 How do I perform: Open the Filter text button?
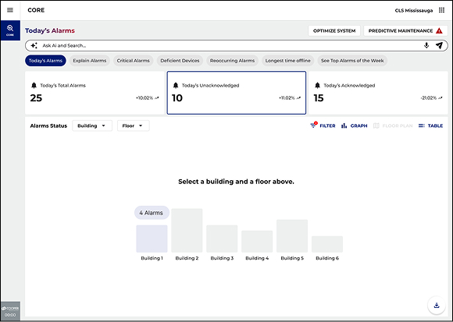327,126
